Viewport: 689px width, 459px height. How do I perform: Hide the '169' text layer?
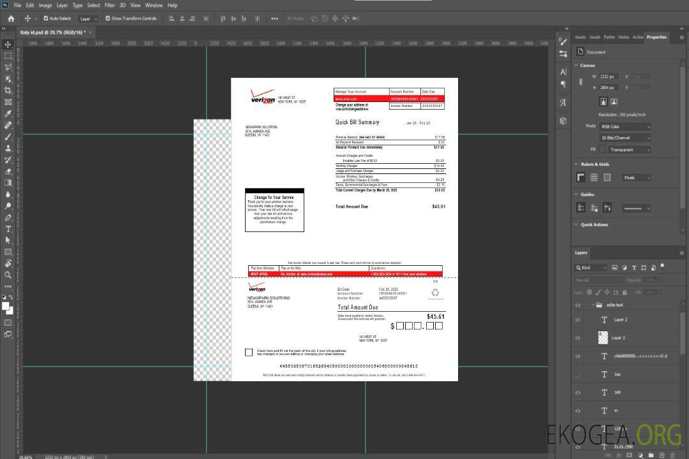click(x=578, y=393)
